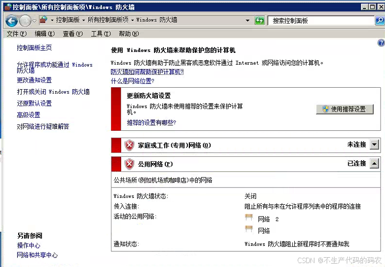Viewport: 385px width, 267px height.
Task: Open 推荐的设置有哪些? link
Action: pyautogui.click(x=151, y=122)
